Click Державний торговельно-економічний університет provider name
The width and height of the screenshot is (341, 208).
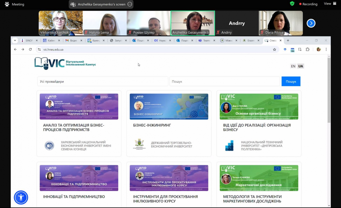point(172,145)
